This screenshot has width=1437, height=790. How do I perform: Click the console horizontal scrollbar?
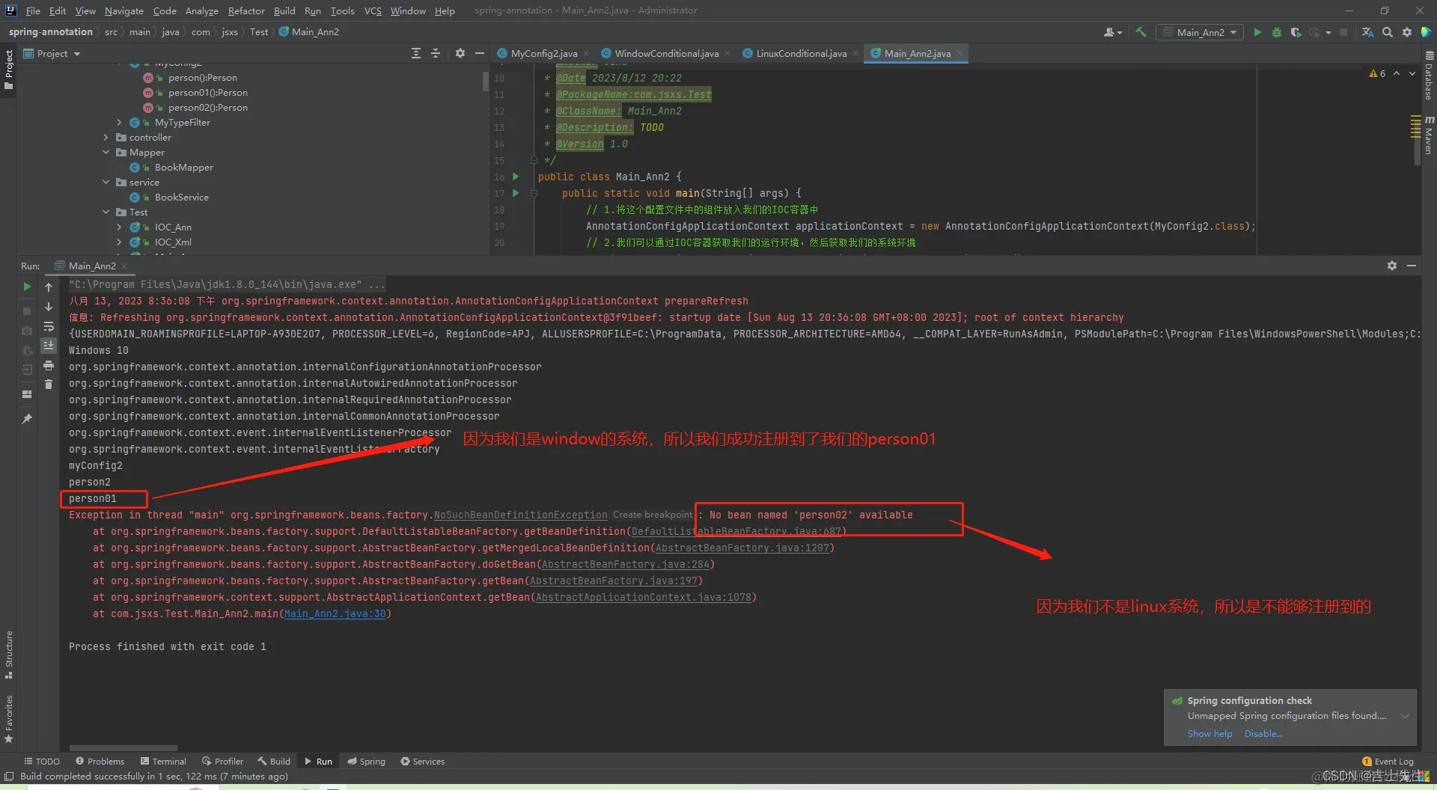(123, 748)
